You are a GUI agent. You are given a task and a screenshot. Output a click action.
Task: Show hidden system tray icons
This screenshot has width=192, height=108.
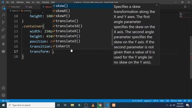coord(167,105)
